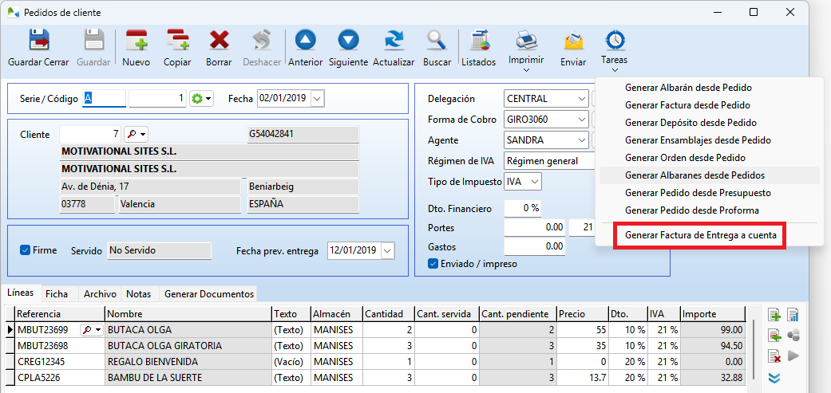Delete the order with Borrar icon
The width and height of the screenshot is (831, 393).
219,40
